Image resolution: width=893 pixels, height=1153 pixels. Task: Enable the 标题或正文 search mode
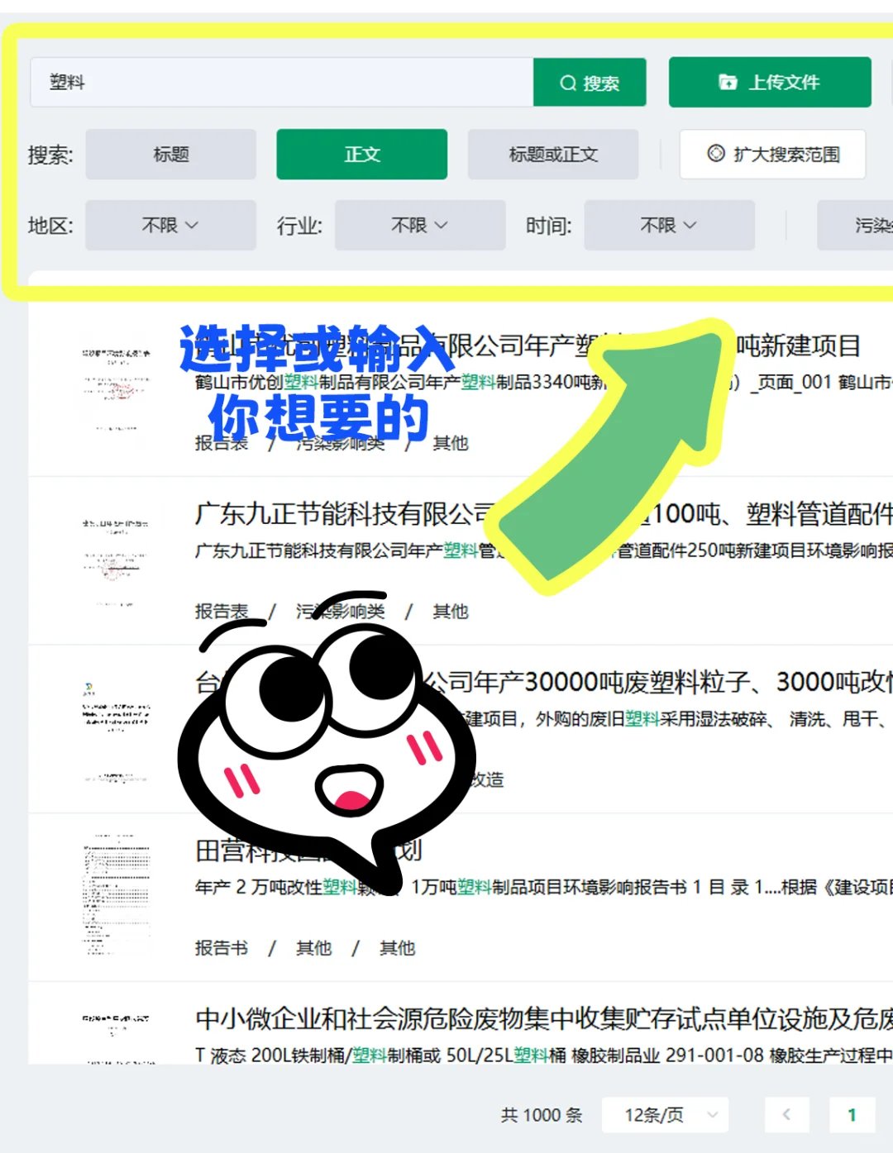click(552, 155)
